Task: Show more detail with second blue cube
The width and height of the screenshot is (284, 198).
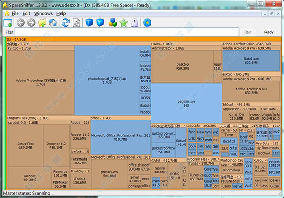Action: [100, 23]
